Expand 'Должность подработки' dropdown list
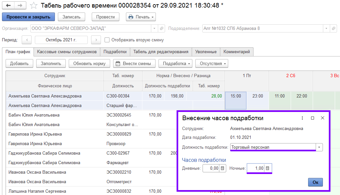This screenshot has width=340, height=195. pyautogui.click(x=319, y=147)
